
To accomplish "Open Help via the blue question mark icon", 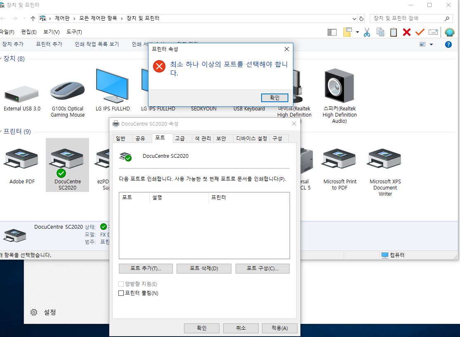I will (x=448, y=44).
